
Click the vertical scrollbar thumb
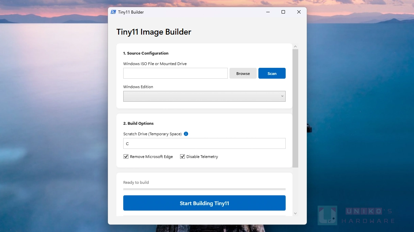[x=295, y=108]
